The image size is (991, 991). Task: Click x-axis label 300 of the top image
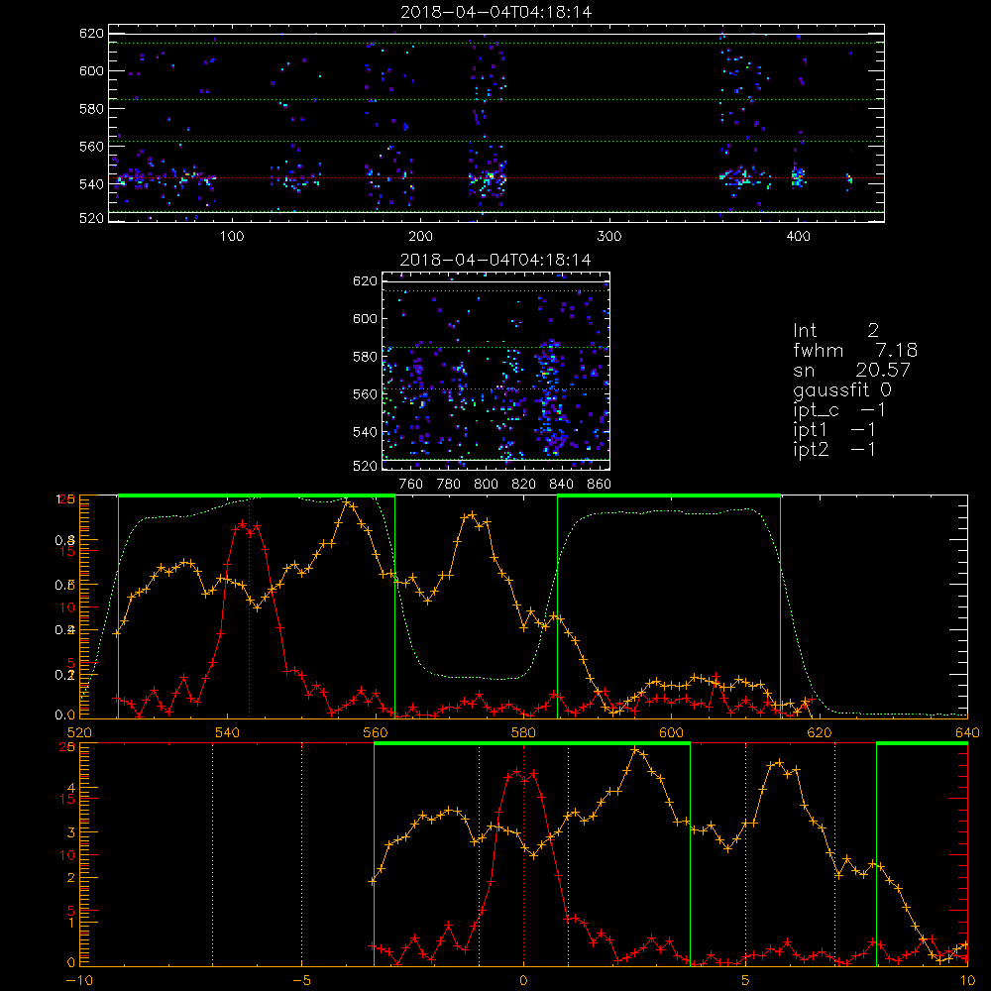609,237
